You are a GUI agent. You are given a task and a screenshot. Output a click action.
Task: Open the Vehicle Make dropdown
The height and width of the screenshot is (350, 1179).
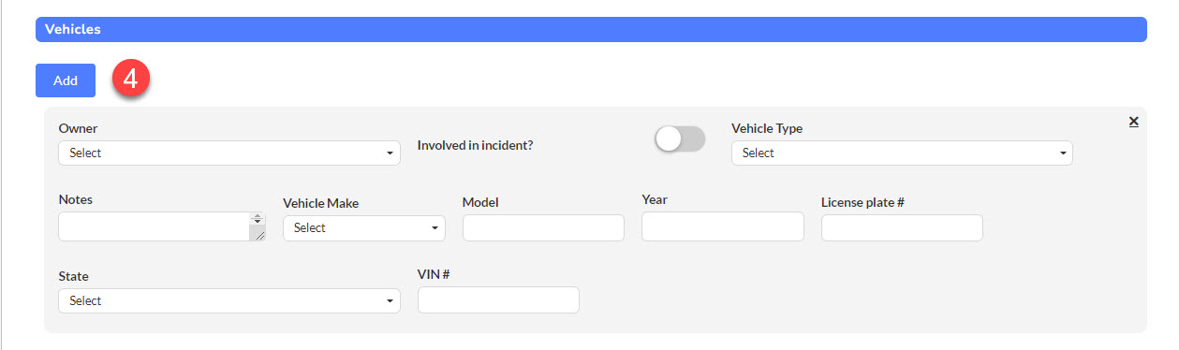(364, 227)
